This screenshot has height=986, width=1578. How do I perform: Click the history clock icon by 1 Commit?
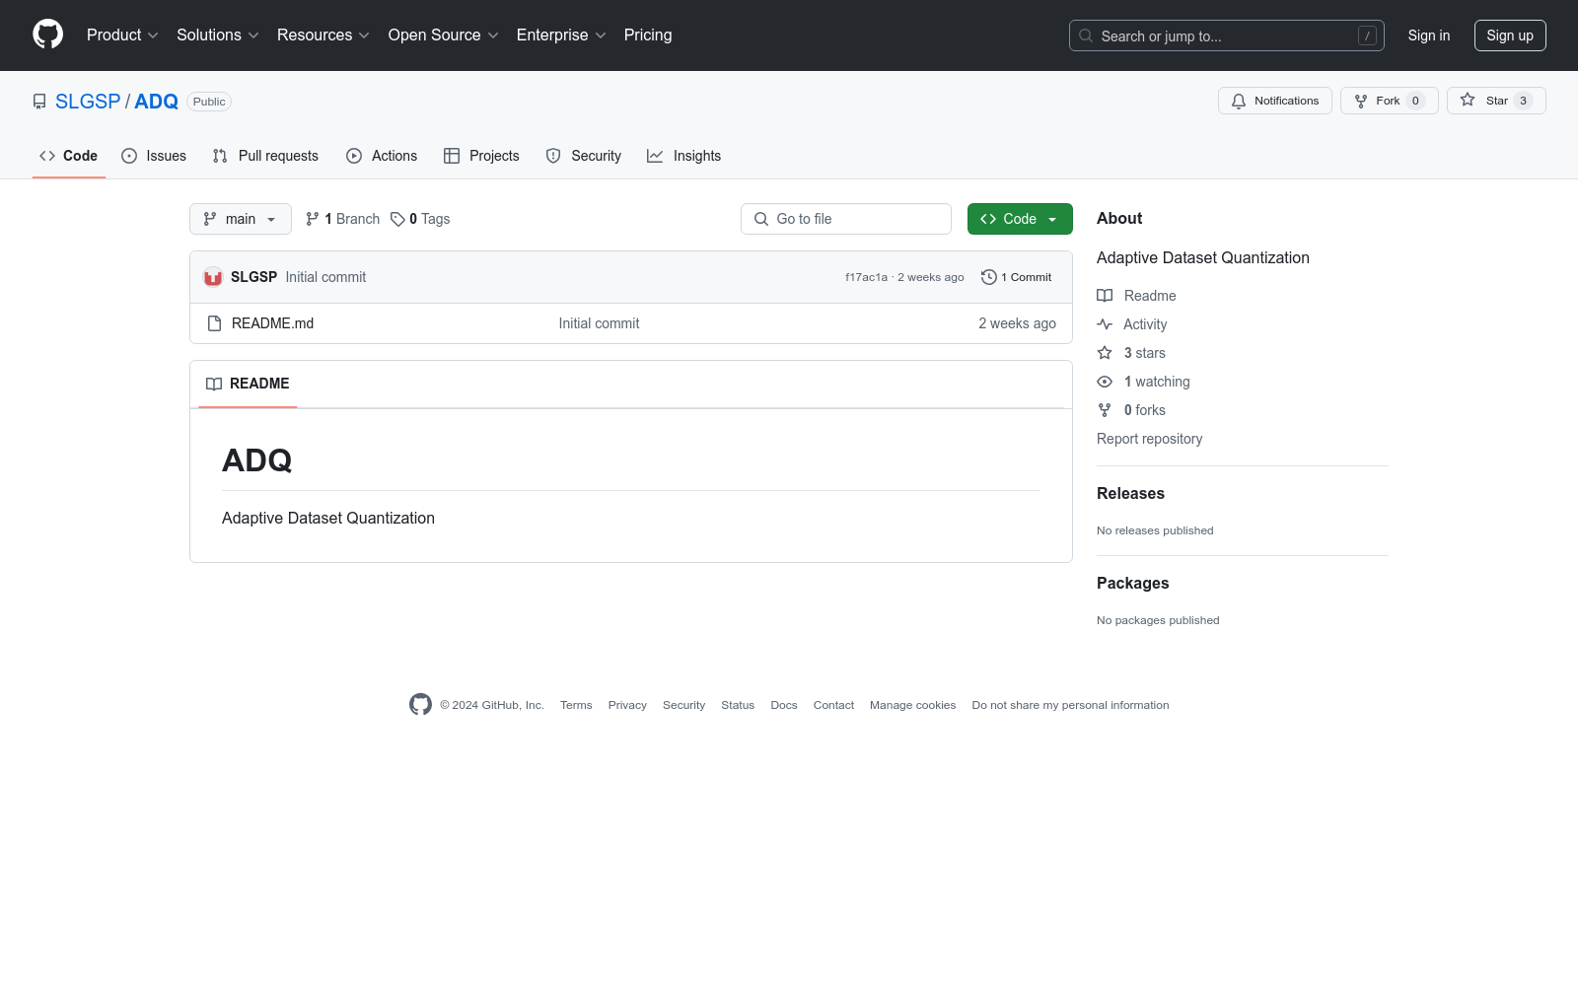[x=989, y=277]
